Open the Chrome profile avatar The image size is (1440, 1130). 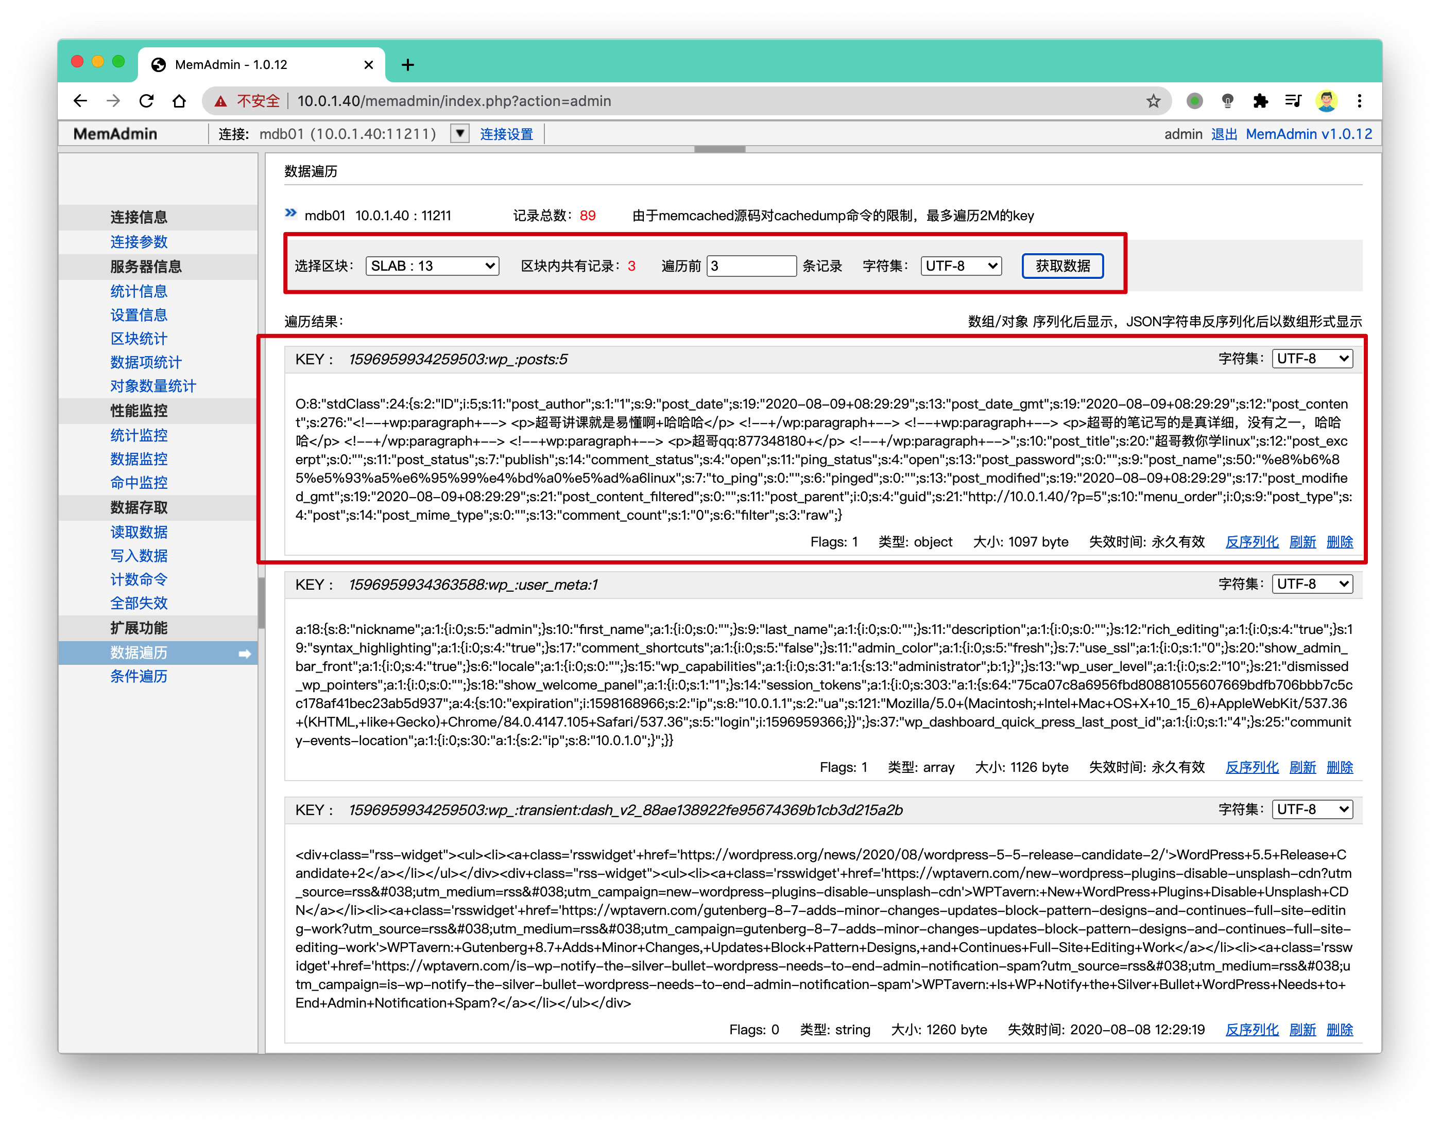point(1326,100)
